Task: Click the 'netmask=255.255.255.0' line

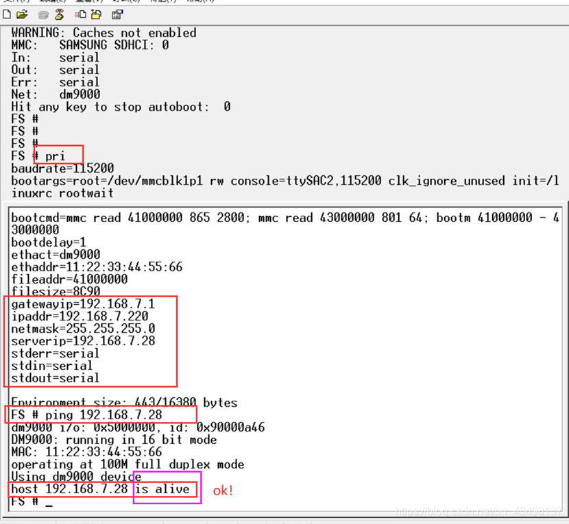Action: [83, 329]
